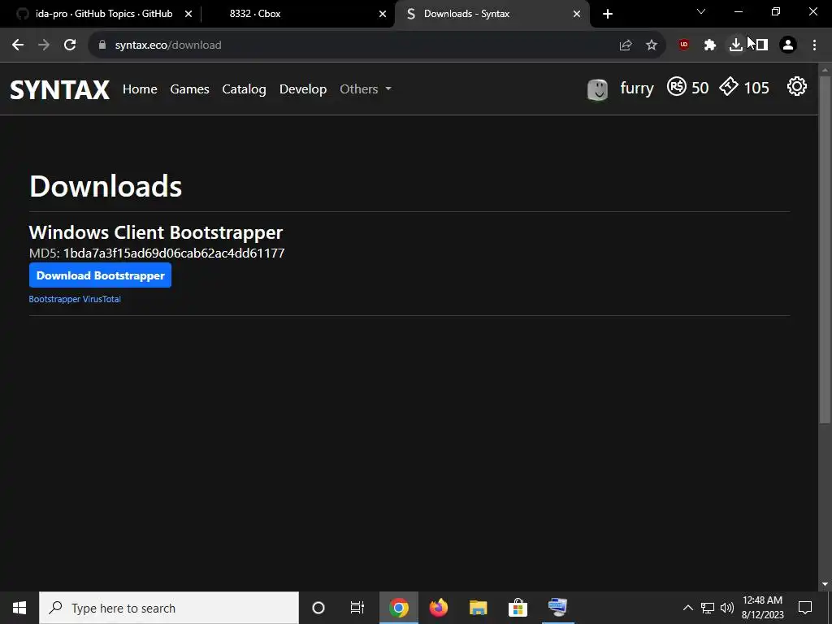This screenshot has width=832, height=624.
Task: Open the Games nav item
Action: point(189,89)
